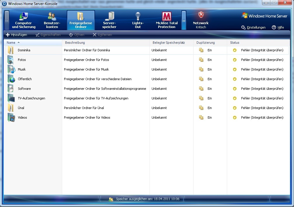The width and height of the screenshot is (294, 207).
Task: Open the McAfee Total Protection tab
Action: 167,20
